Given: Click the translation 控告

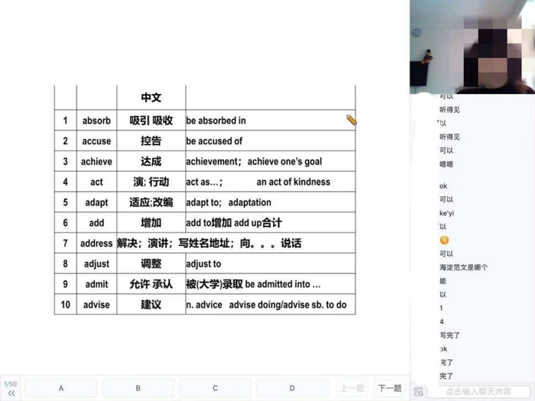Looking at the screenshot, I should coord(151,141).
